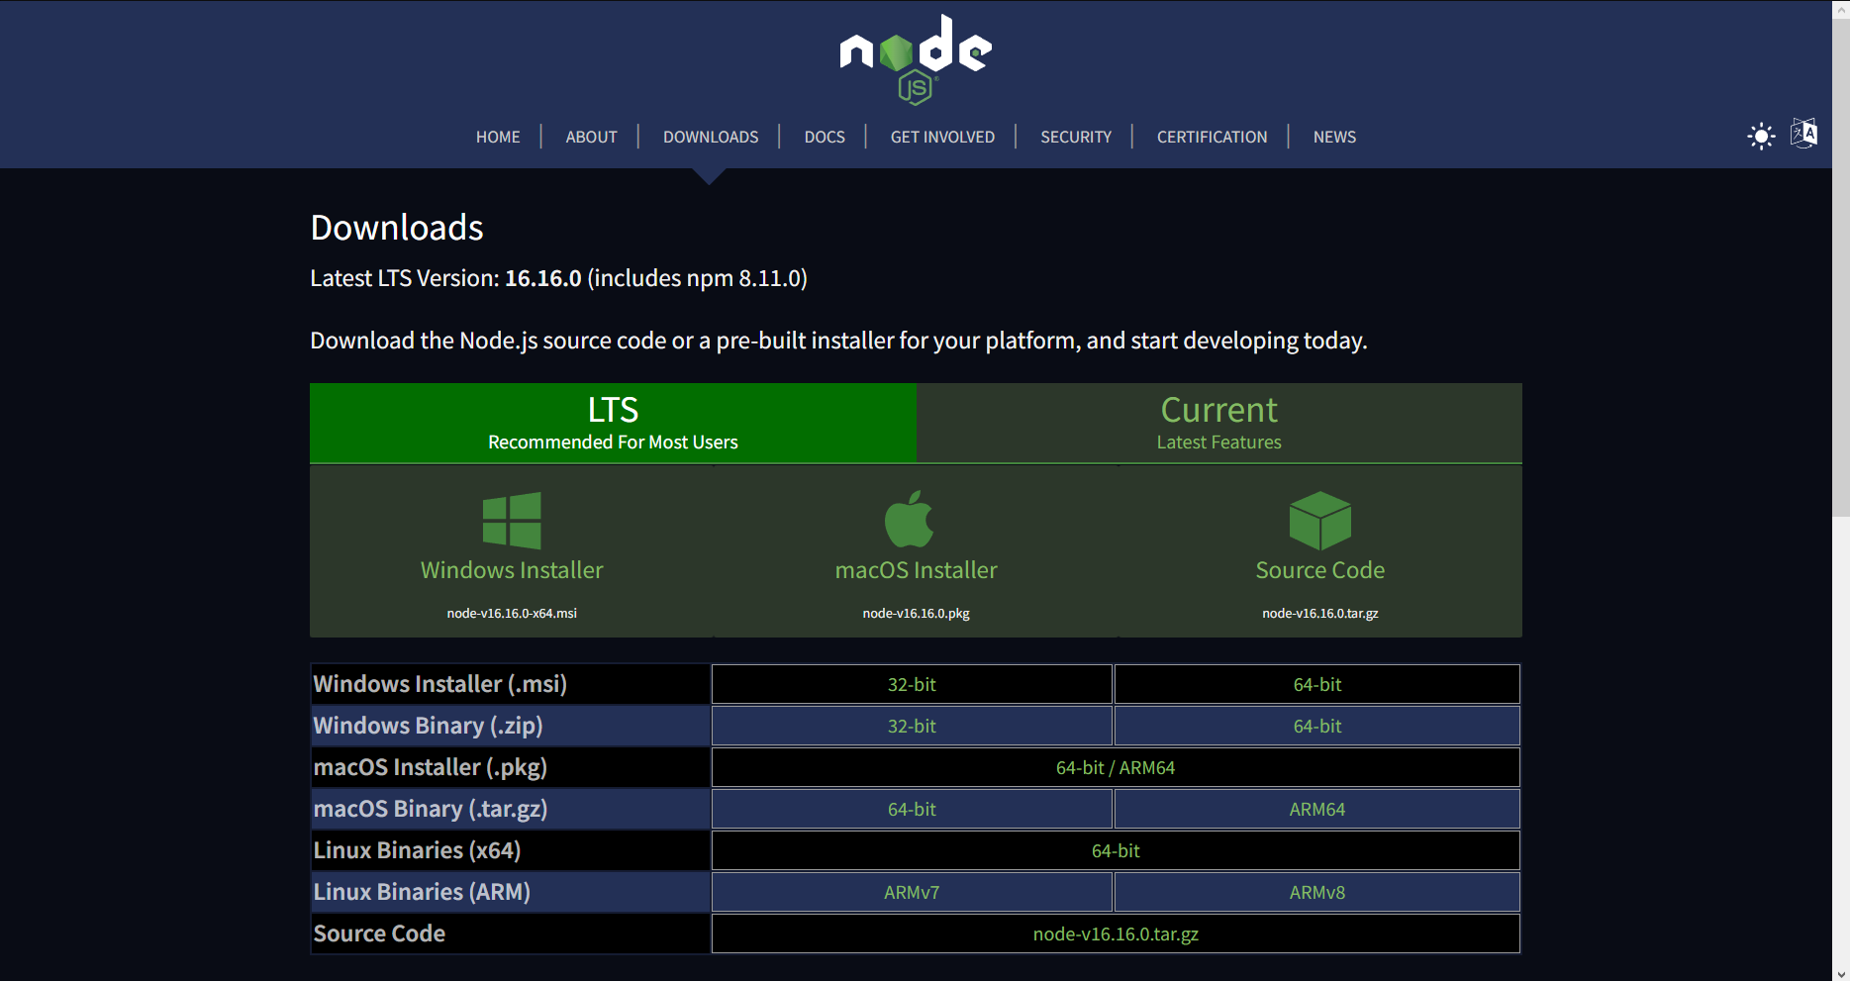Open the SECURITY nav item

[x=1076, y=137]
